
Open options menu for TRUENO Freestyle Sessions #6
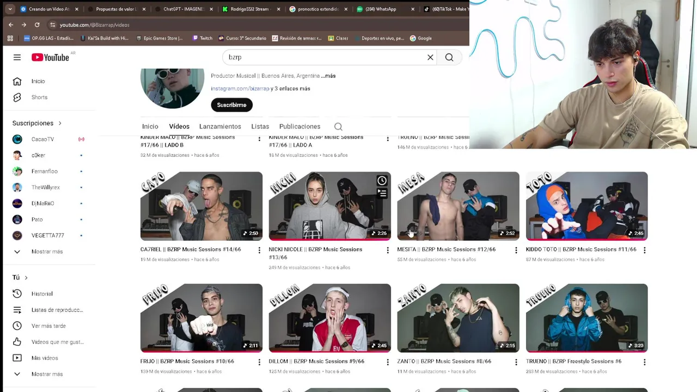click(645, 362)
